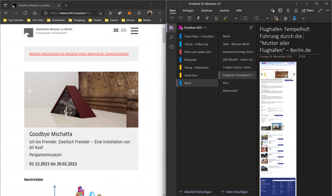The width and height of the screenshot is (332, 196).
Task: Switch website language to EN
Action: click(124, 30)
